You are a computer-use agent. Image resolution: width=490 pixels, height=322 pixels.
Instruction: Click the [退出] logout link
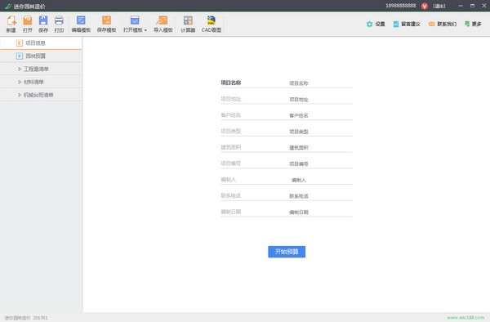439,6
